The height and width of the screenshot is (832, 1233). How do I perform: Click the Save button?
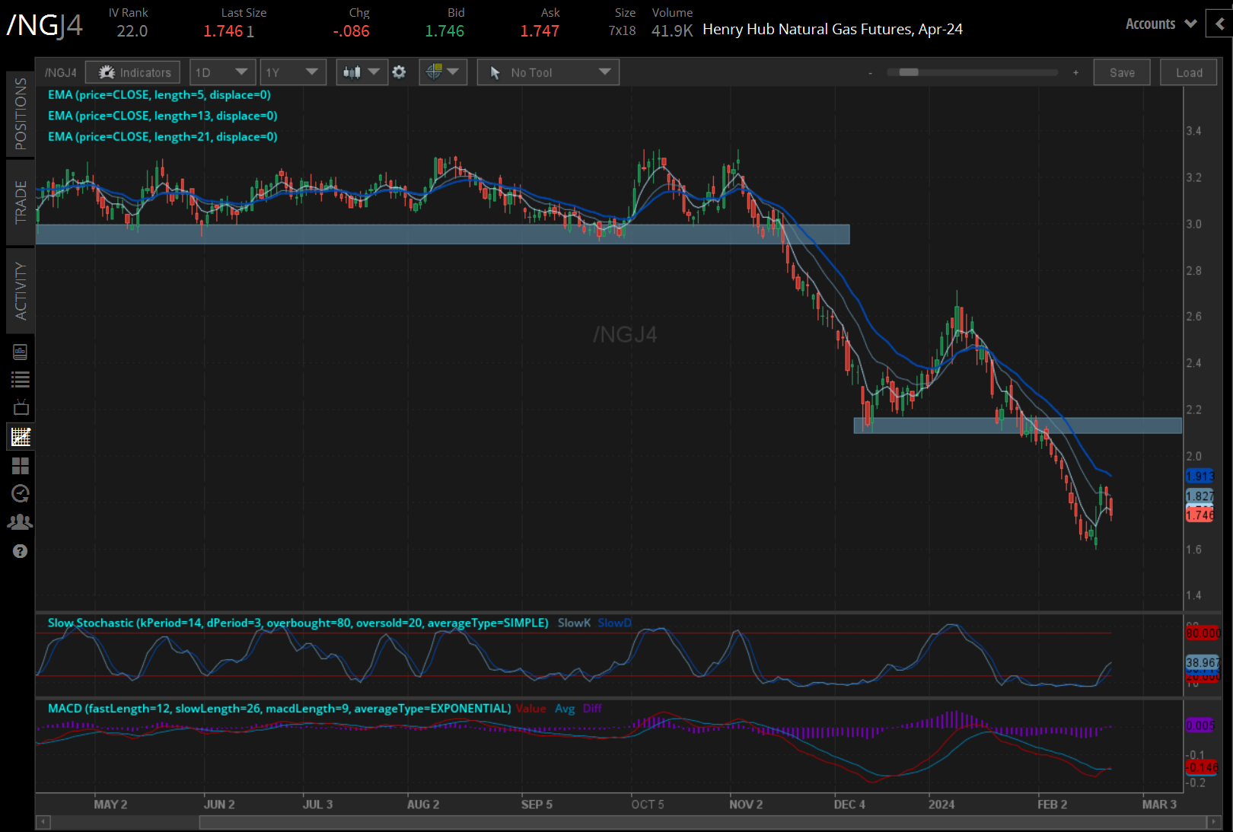pyautogui.click(x=1122, y=72)
